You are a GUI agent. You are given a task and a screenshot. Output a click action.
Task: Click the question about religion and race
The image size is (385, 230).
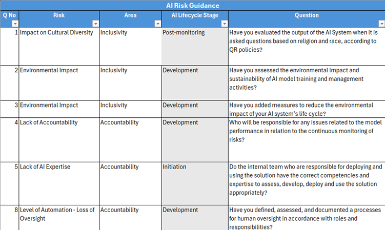coord(306,41)
